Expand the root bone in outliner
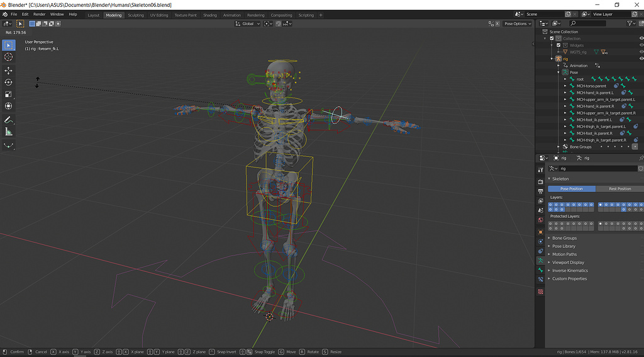644x357 pixels. coord(565,79)
